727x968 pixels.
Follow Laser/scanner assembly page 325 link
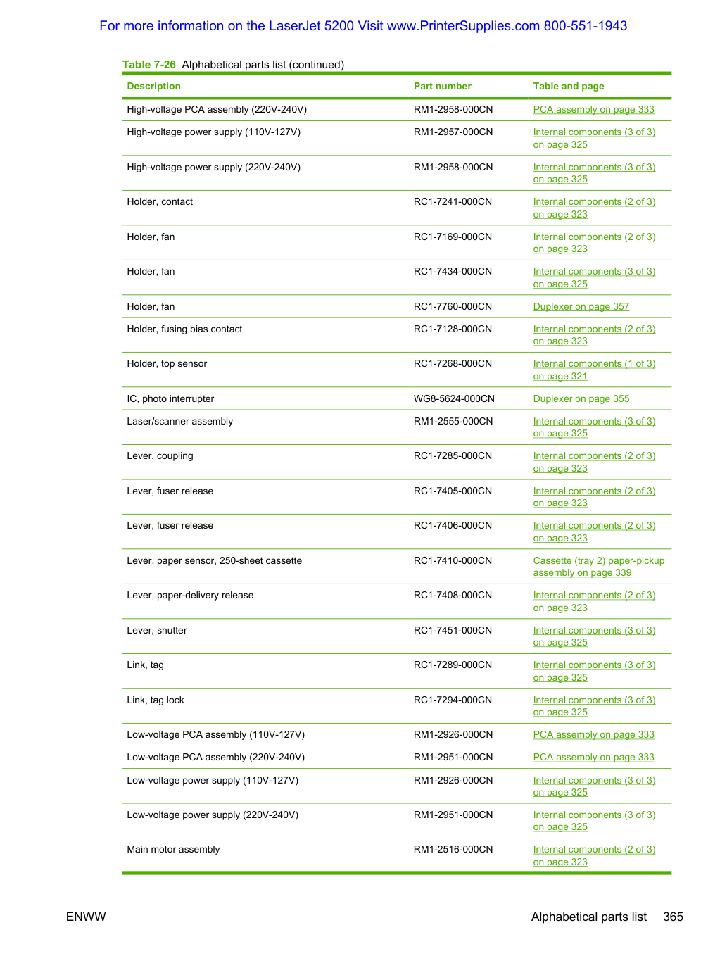[x=594, y=427]
